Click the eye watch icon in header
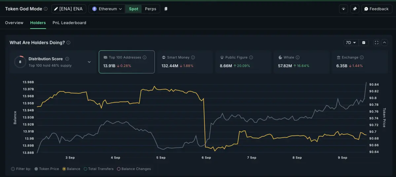This screenshot has height=177, width=396. pos(343,9)
